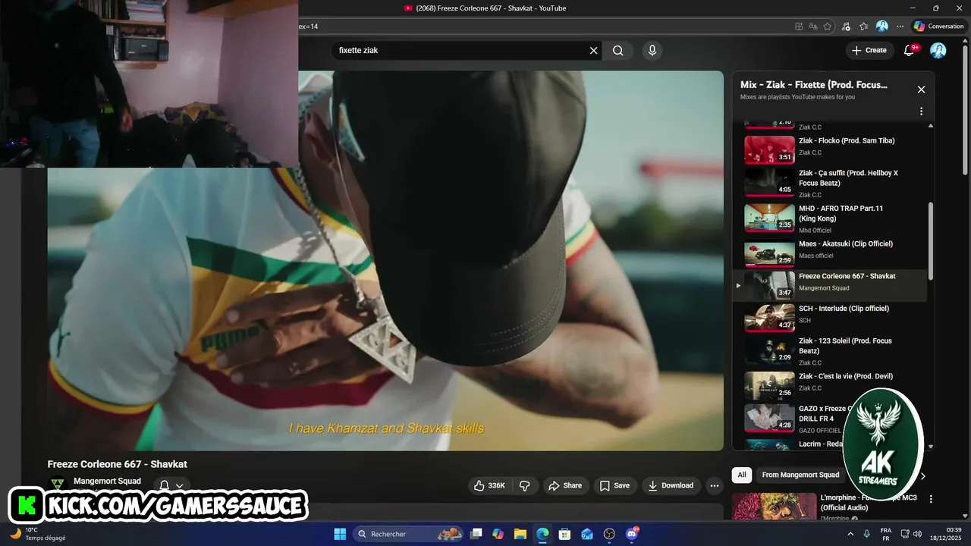Open the Outlook mail taskbar icon
Viewport: 971px width, 546px height.
click(x=586, y=534)
